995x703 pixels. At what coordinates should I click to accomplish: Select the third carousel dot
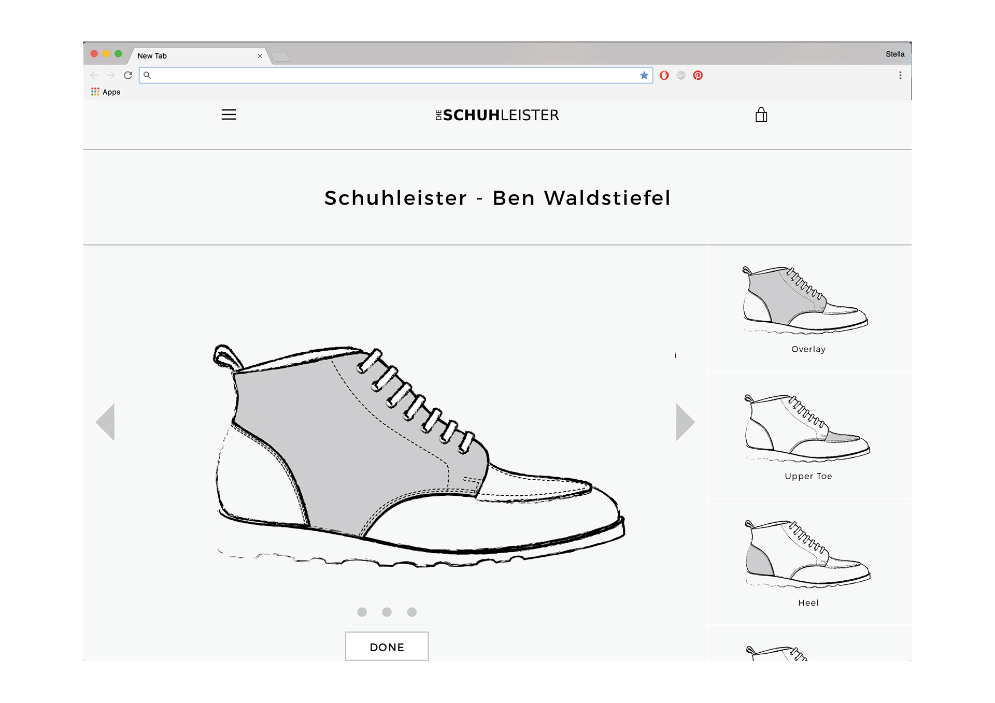pyautogui.click(x=411, y=612)
